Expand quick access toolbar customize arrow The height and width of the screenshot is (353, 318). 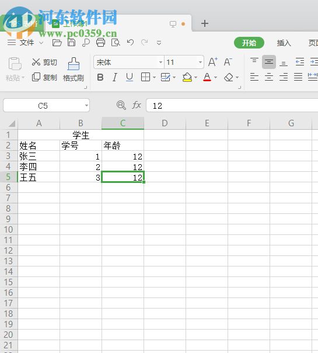click(159, 43)
